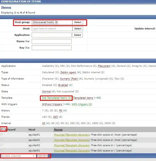Click the Name like input field
The height and width of the screenshot is (161, 156).
(x=52, y=41)
